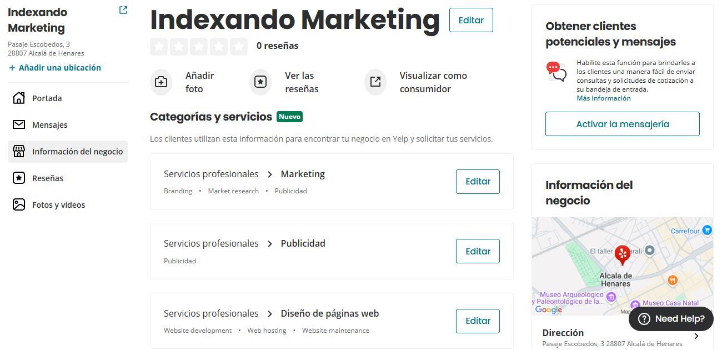Click the Reseñas star icon in sidebar
Viewport: 722px width, 350px height.
click(19, 178)
